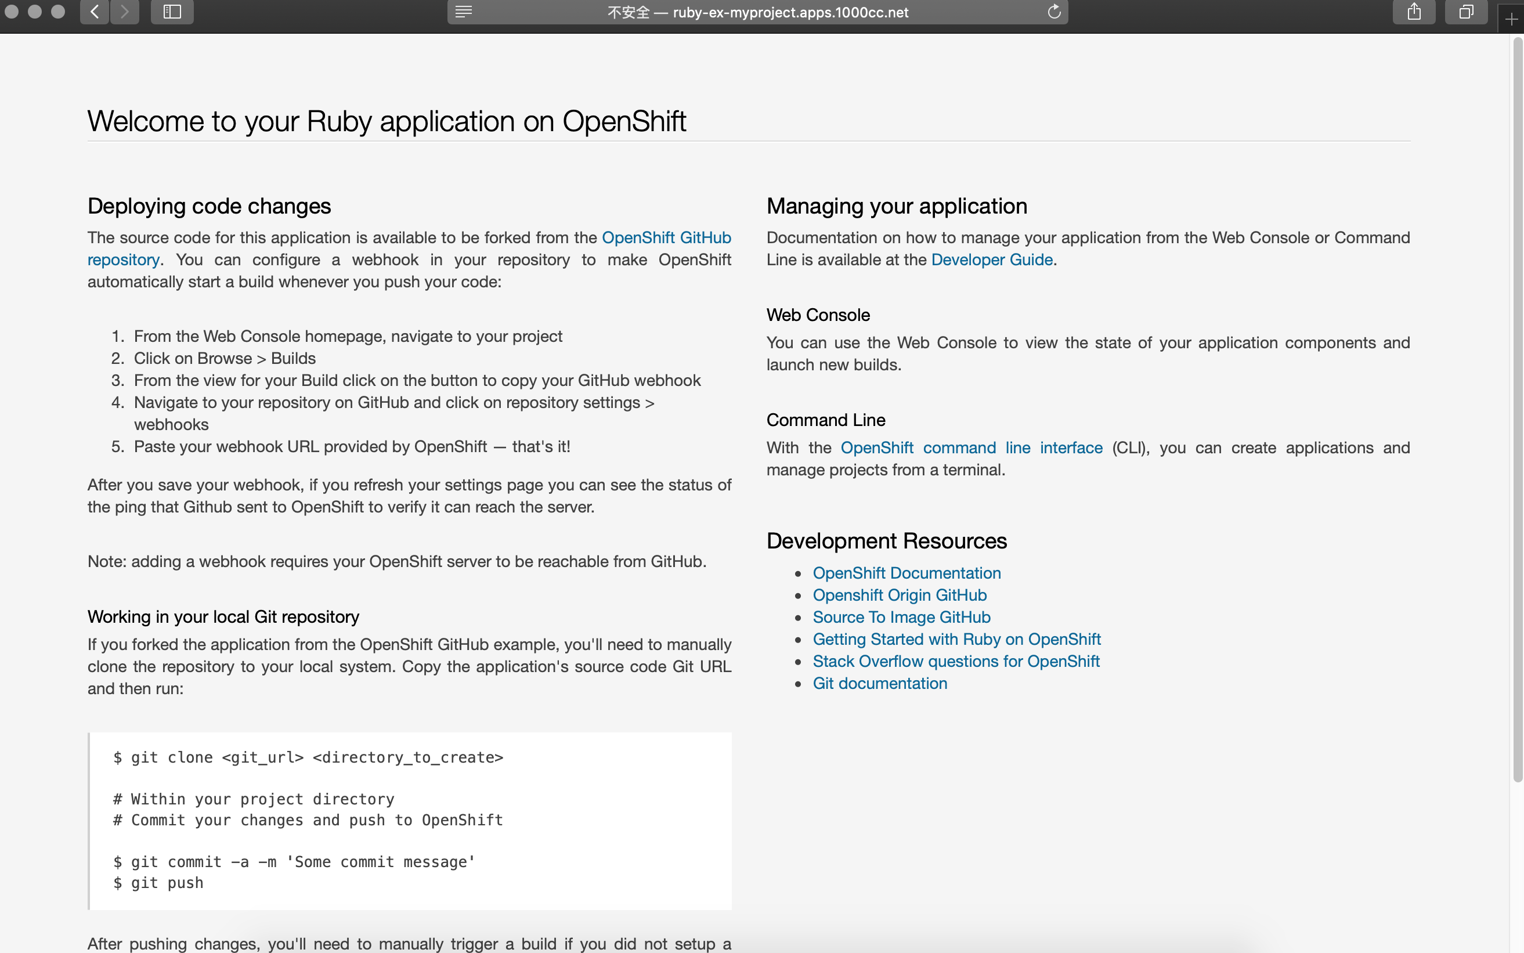
Task: Go forward with the Safari forward arrow
Action: [x=125, y=12]
